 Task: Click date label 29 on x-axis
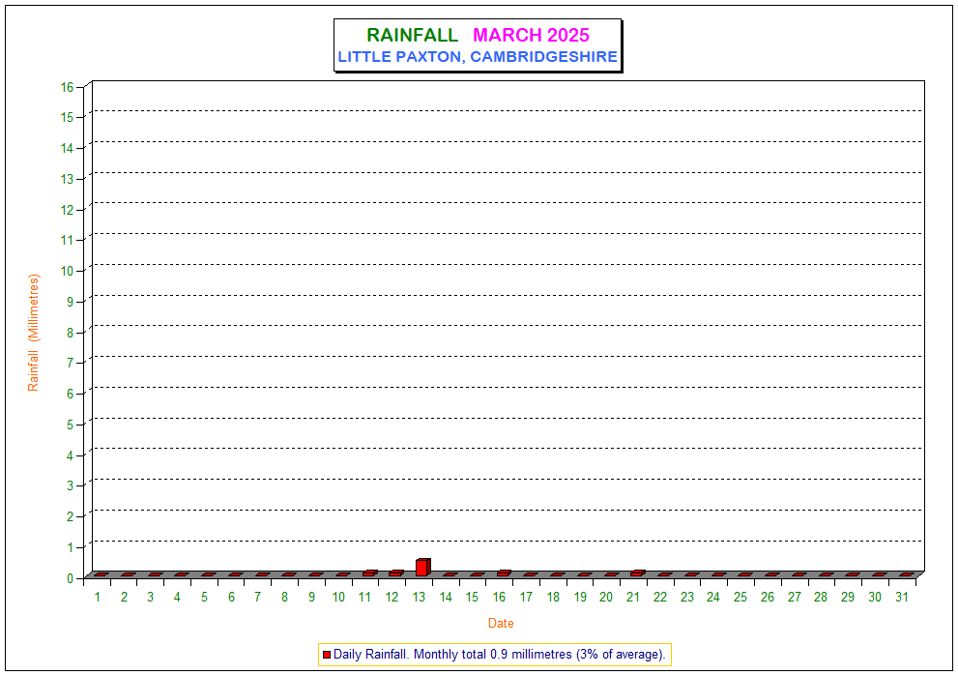(848, 598)
